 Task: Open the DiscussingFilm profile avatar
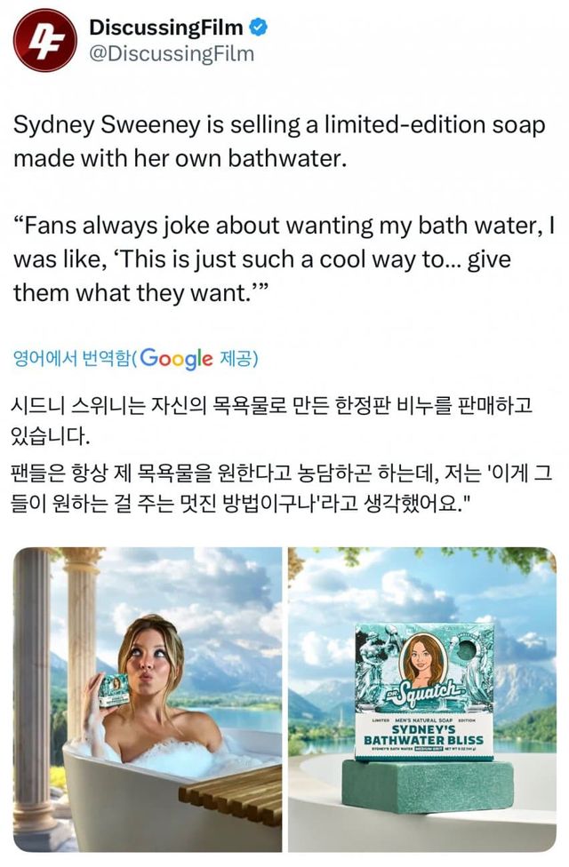(x=44, y=40)
